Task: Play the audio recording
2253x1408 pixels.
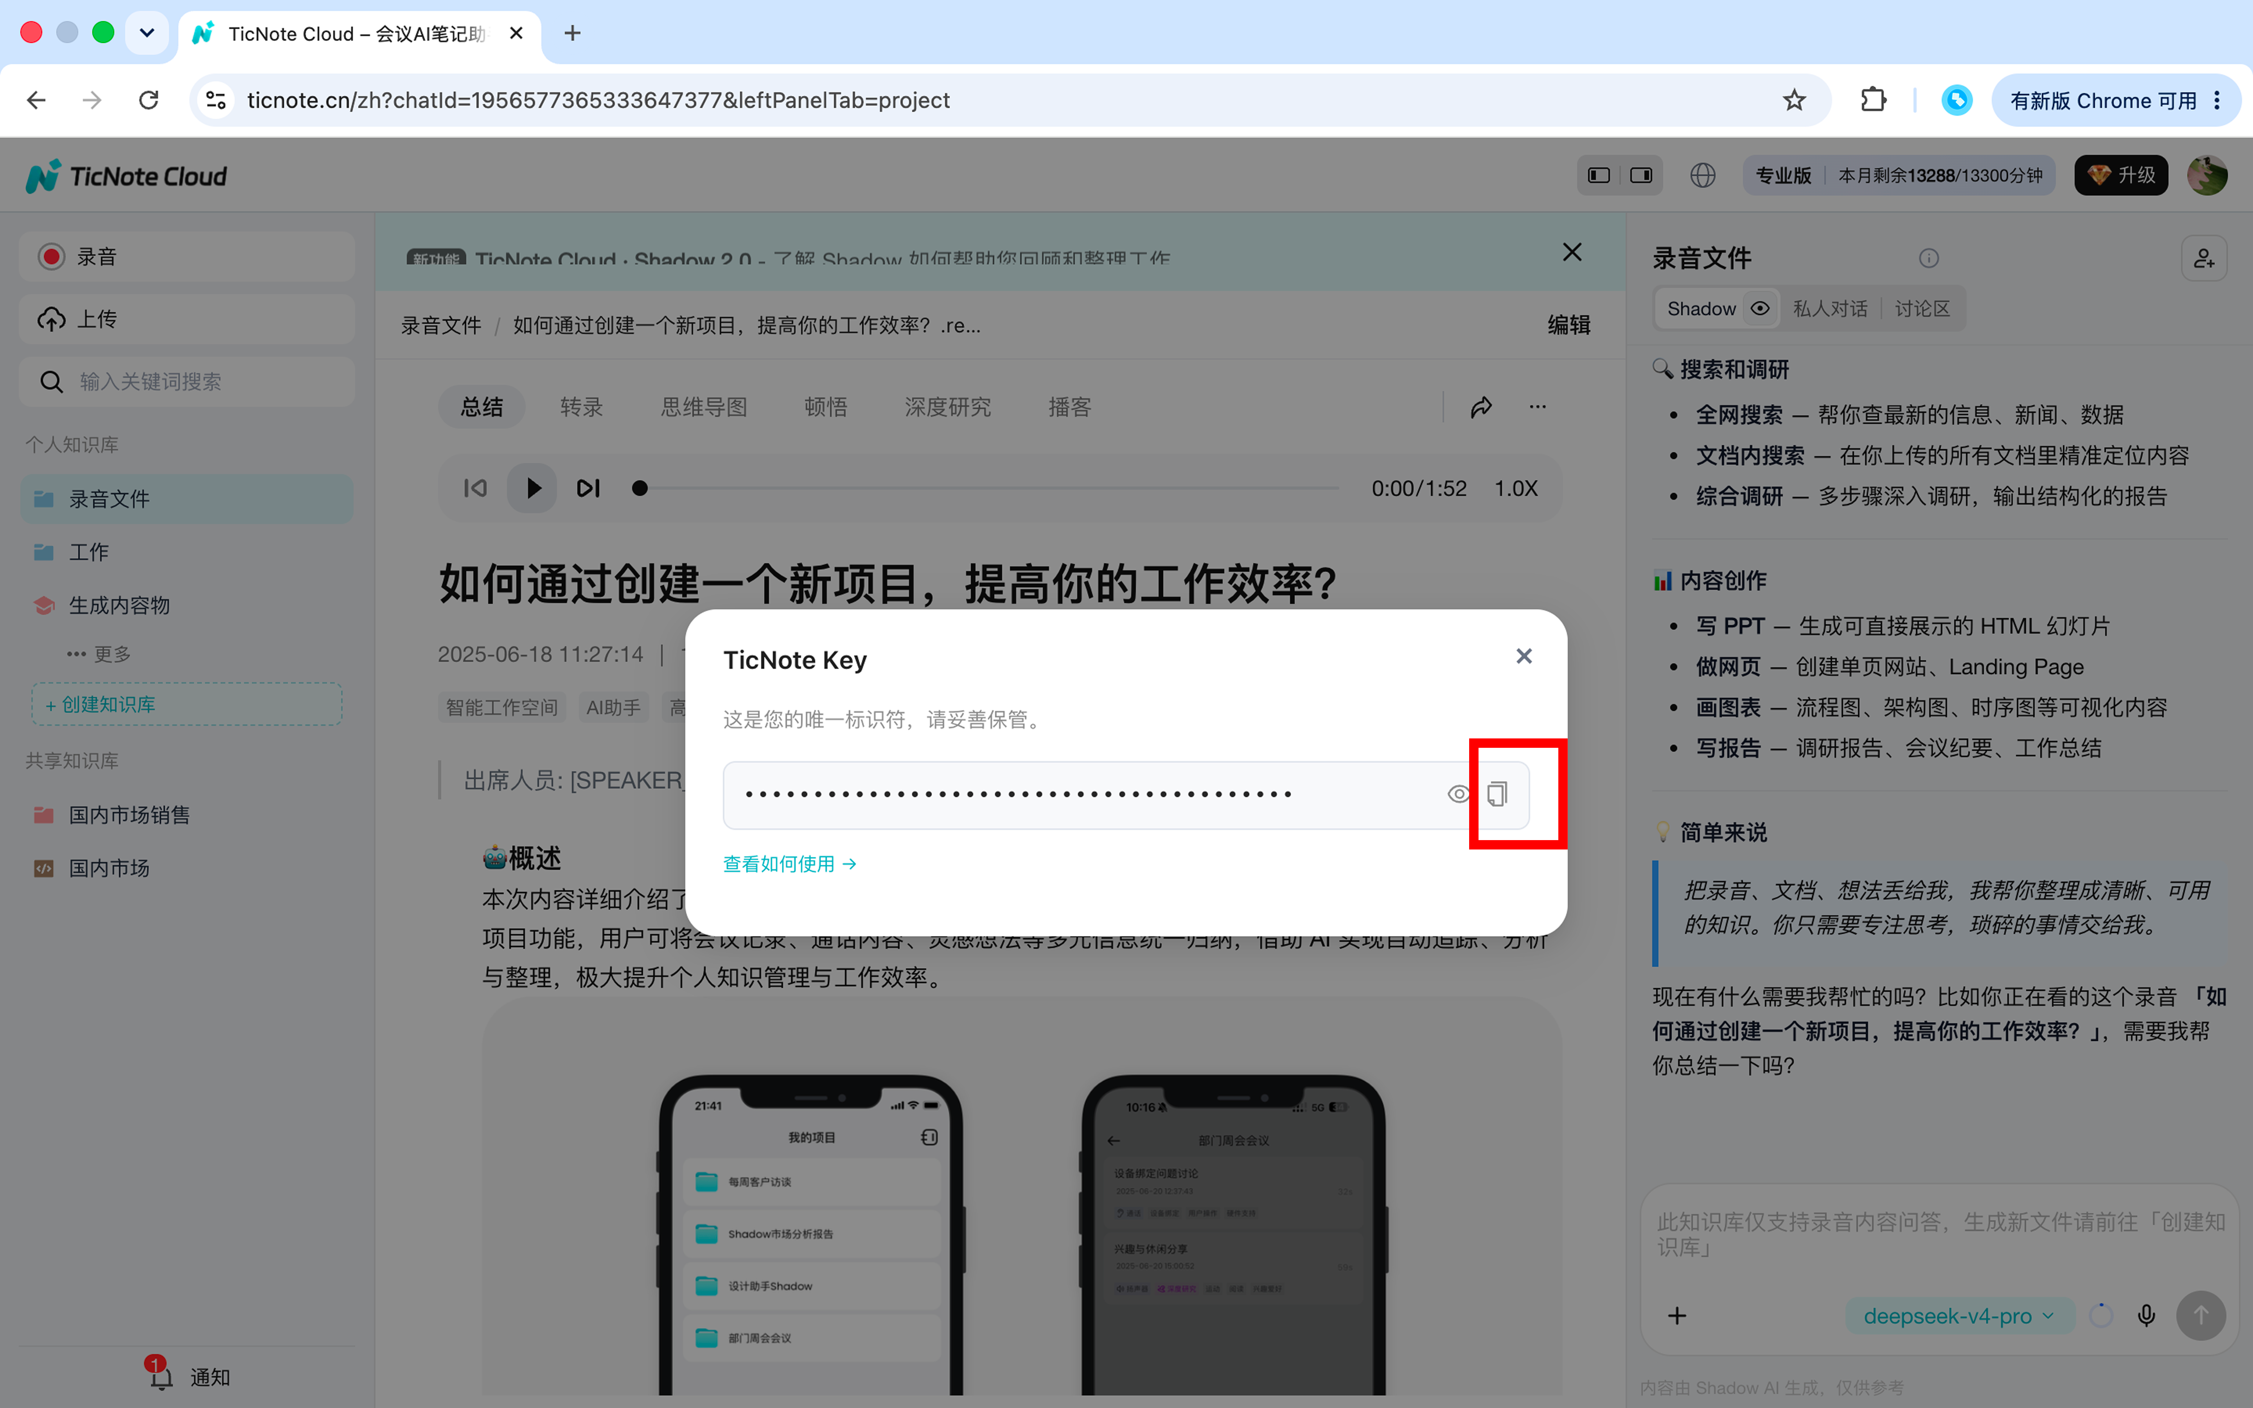Action: [532, 488]
